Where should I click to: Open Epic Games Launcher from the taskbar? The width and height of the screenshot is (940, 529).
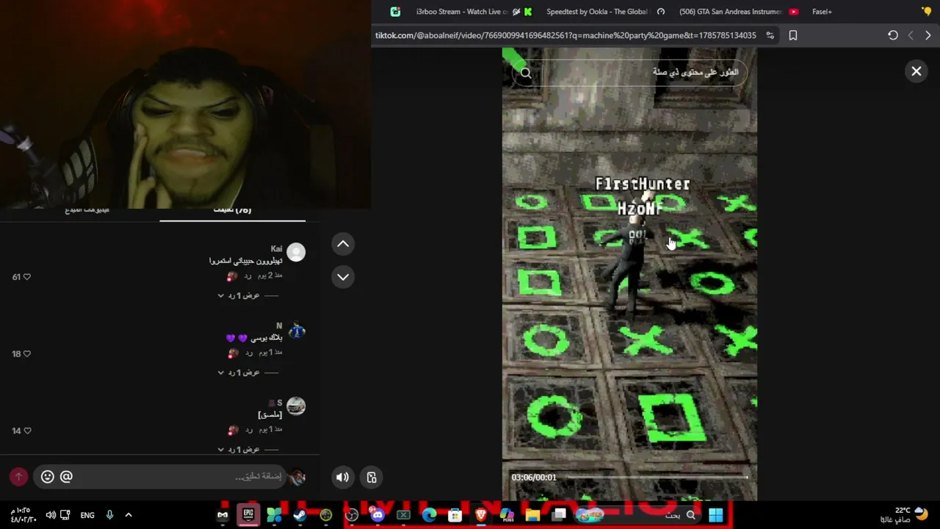tap(248, 515)
